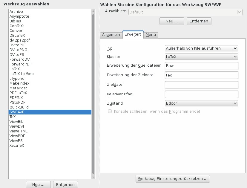
Task: Click Entfernen button for configurations
Action: [199, 21]
